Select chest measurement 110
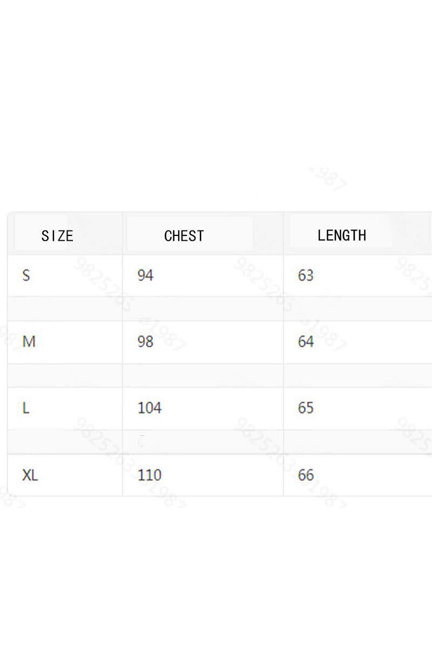Viewport: 432px width, 648px height. (149, 475)
